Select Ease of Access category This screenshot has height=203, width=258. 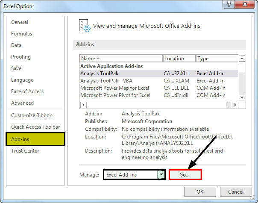[x=27, y=91]
